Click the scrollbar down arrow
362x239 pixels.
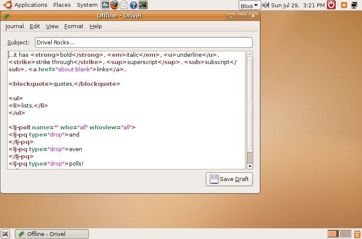250,166
